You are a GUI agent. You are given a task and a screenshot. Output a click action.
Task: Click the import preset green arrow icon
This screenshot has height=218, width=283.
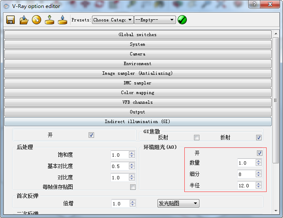tap(50, 20)
